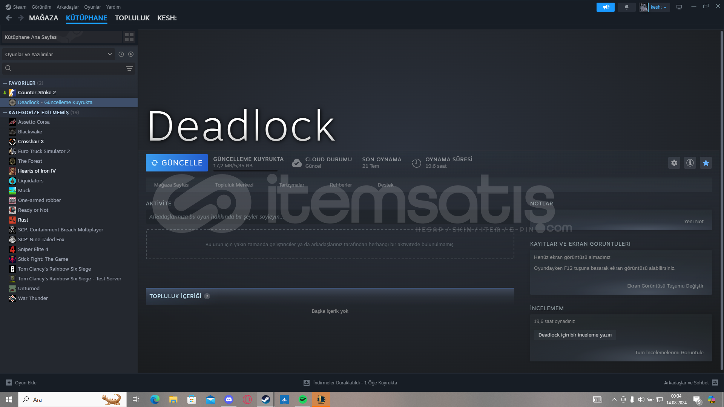Viewport: 724px width, 407px height.
Task: Select Hearts of Iron IV
Action: [69, 171]
